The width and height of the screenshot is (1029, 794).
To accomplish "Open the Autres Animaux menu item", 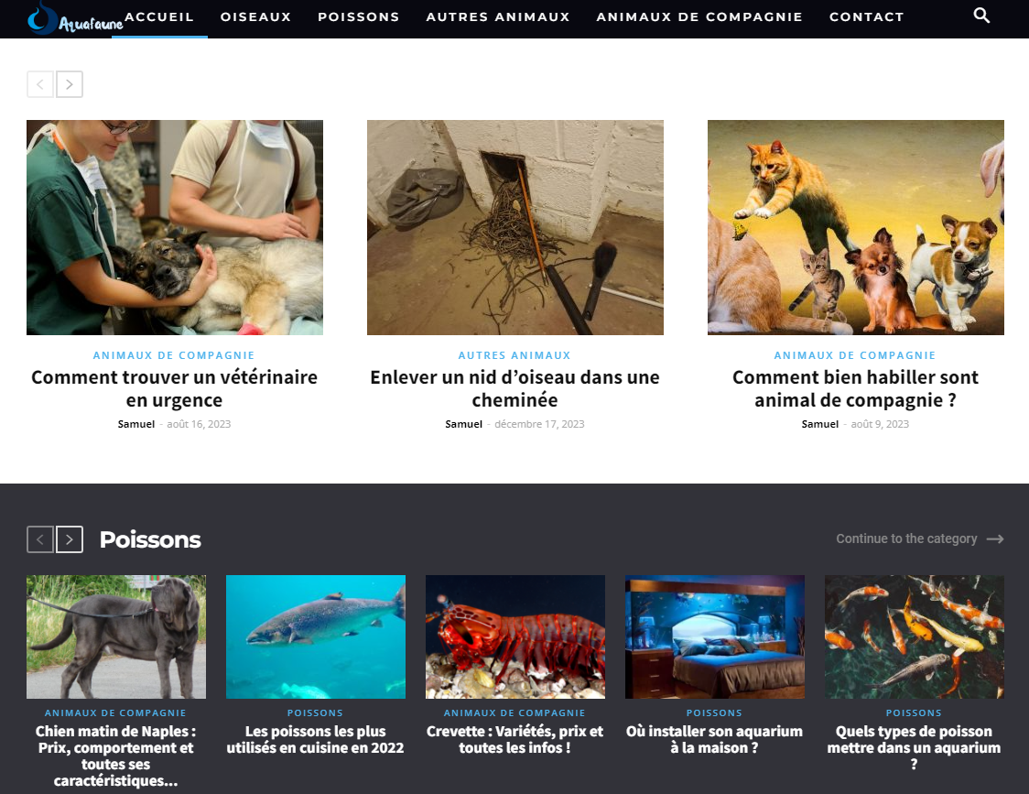I will click(498, 17).
